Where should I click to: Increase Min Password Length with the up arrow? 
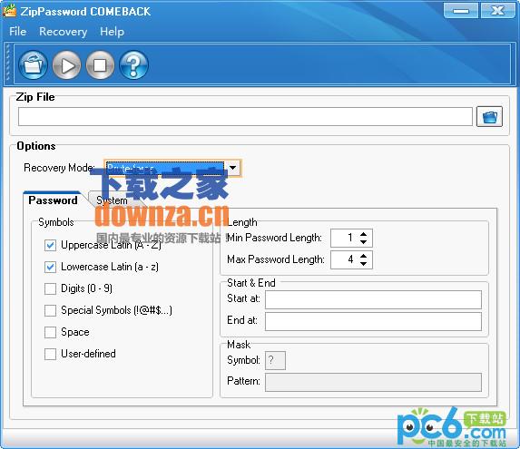point(364,234)
